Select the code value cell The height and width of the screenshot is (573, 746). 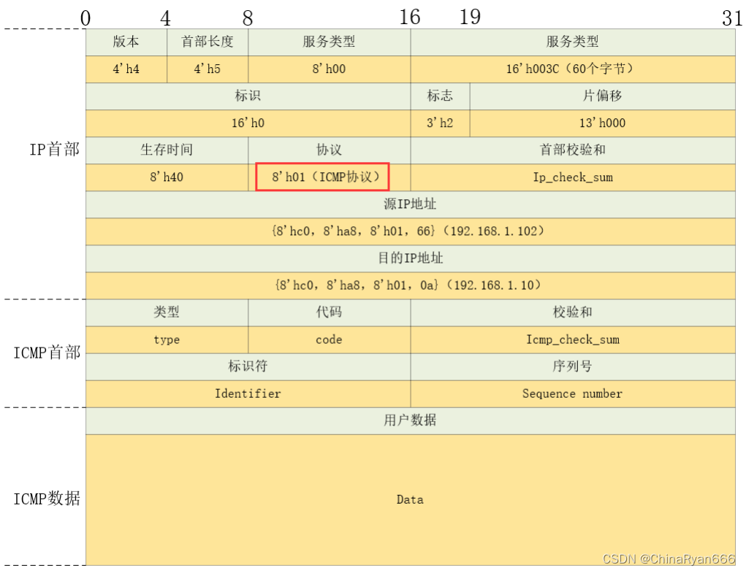click(330, 339)
